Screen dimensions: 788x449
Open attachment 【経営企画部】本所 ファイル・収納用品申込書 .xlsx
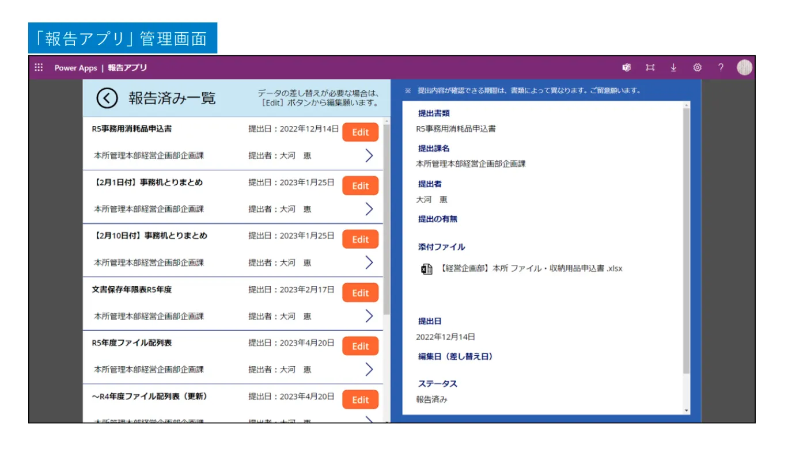(531, 268)
